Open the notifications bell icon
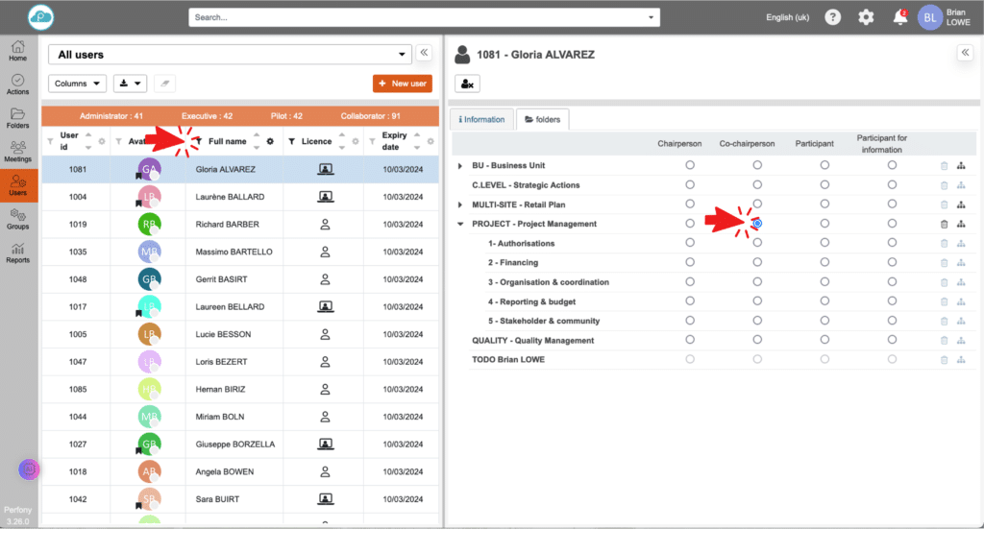The width and height of the screenshot is (984, 553). (899, 17)
